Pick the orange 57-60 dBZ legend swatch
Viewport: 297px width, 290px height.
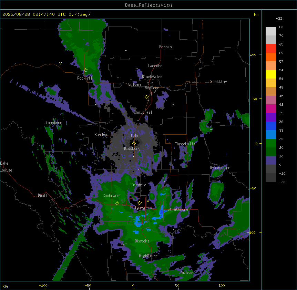click(271, 57)
